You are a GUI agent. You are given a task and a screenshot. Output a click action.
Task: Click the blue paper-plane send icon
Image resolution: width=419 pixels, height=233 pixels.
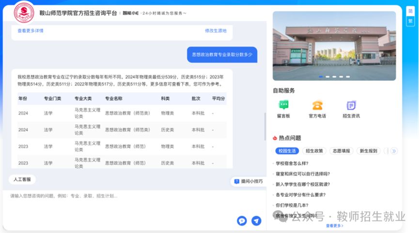[x=256, y=221]
